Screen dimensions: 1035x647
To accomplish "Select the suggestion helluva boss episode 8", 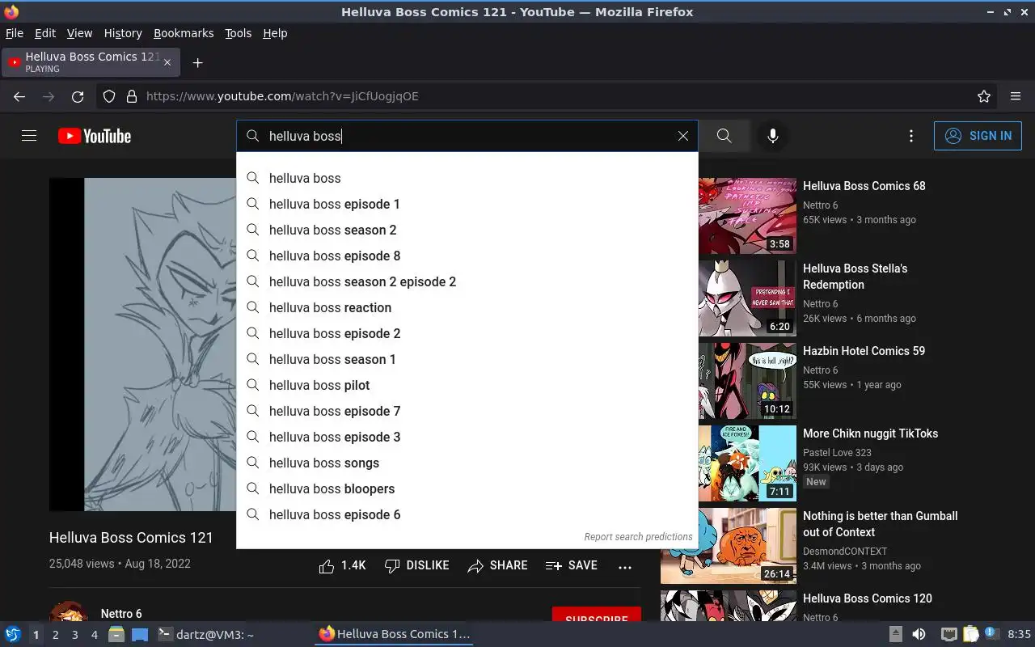I will pos(467,256).
